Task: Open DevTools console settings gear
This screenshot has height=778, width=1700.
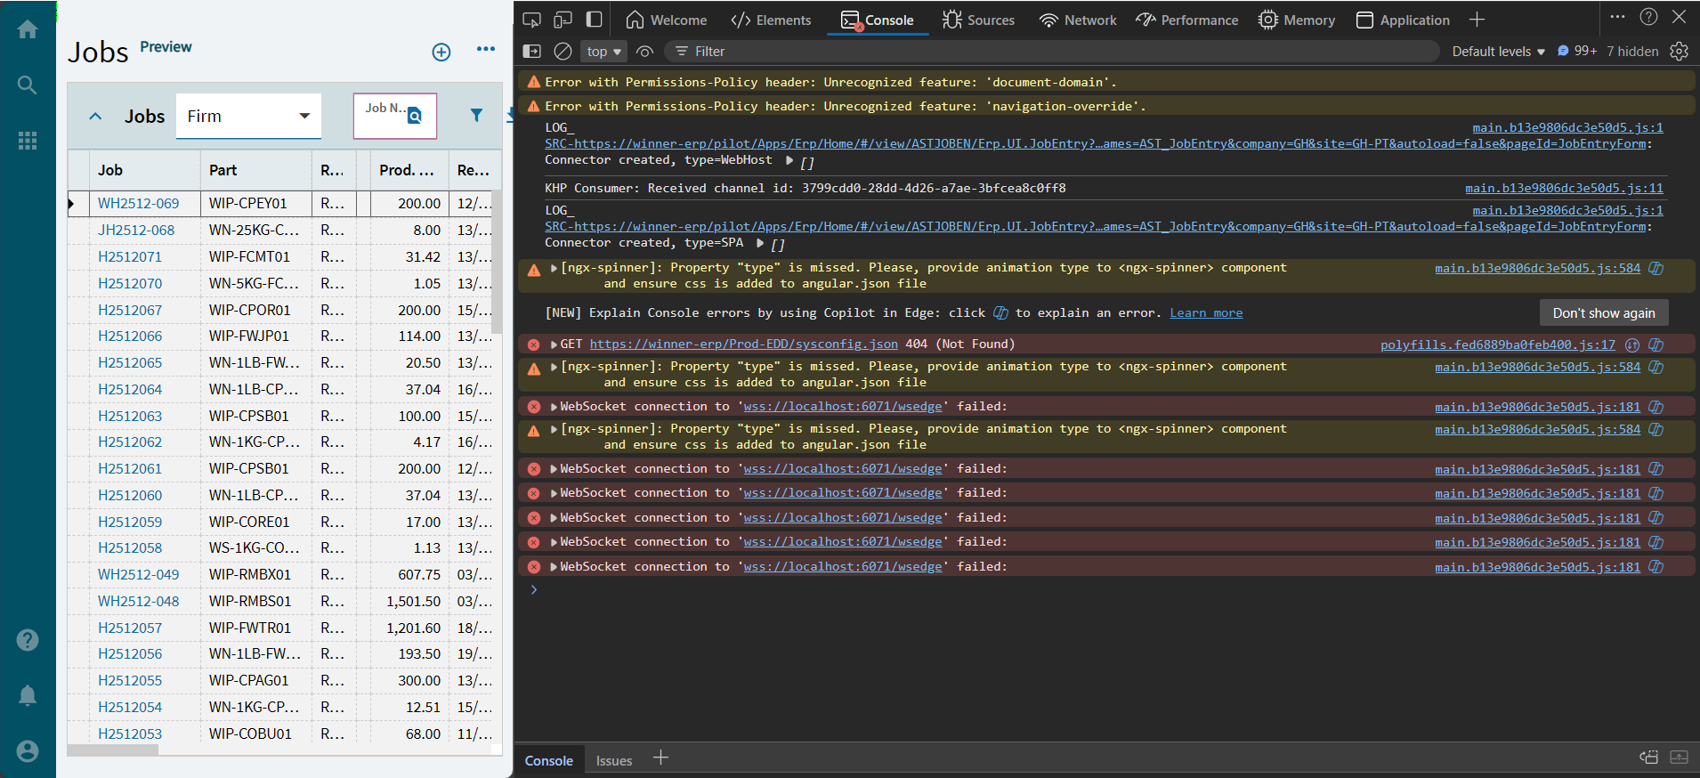Action: click(x=1679, y=52)
